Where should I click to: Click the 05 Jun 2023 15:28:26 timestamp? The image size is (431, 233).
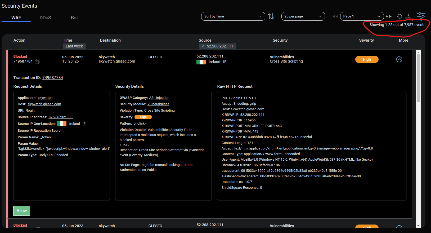point(73,59)
